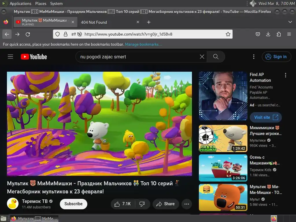The height and width of the screenshot is (222, 296).
Task: Open Мультик Ми-Ми-Мишки ТО... title
Action: (266, 190)
